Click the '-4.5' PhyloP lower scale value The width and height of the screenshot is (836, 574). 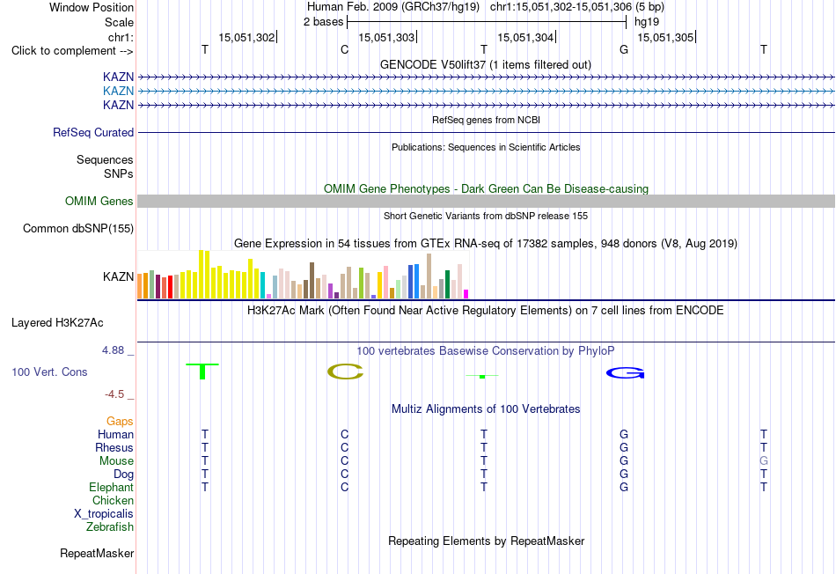coord(114,394)
